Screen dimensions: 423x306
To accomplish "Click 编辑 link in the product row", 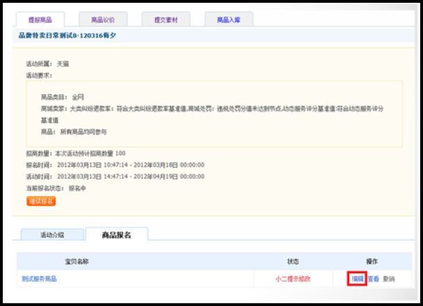I will click(x=358, y=279).
